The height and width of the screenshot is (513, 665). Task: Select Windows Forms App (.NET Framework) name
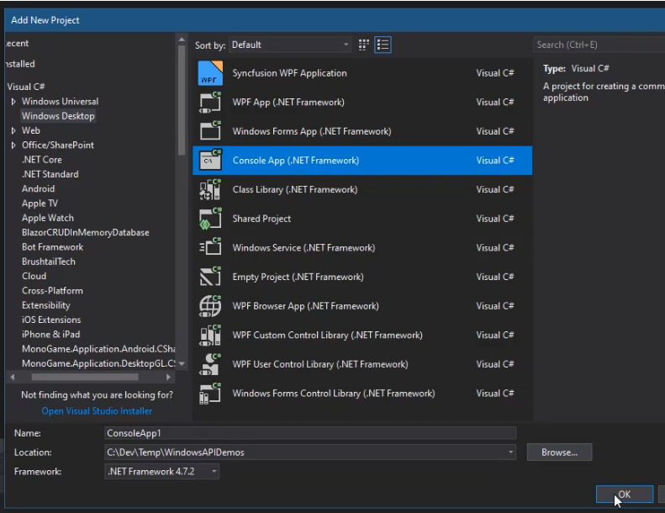[312, 131]
